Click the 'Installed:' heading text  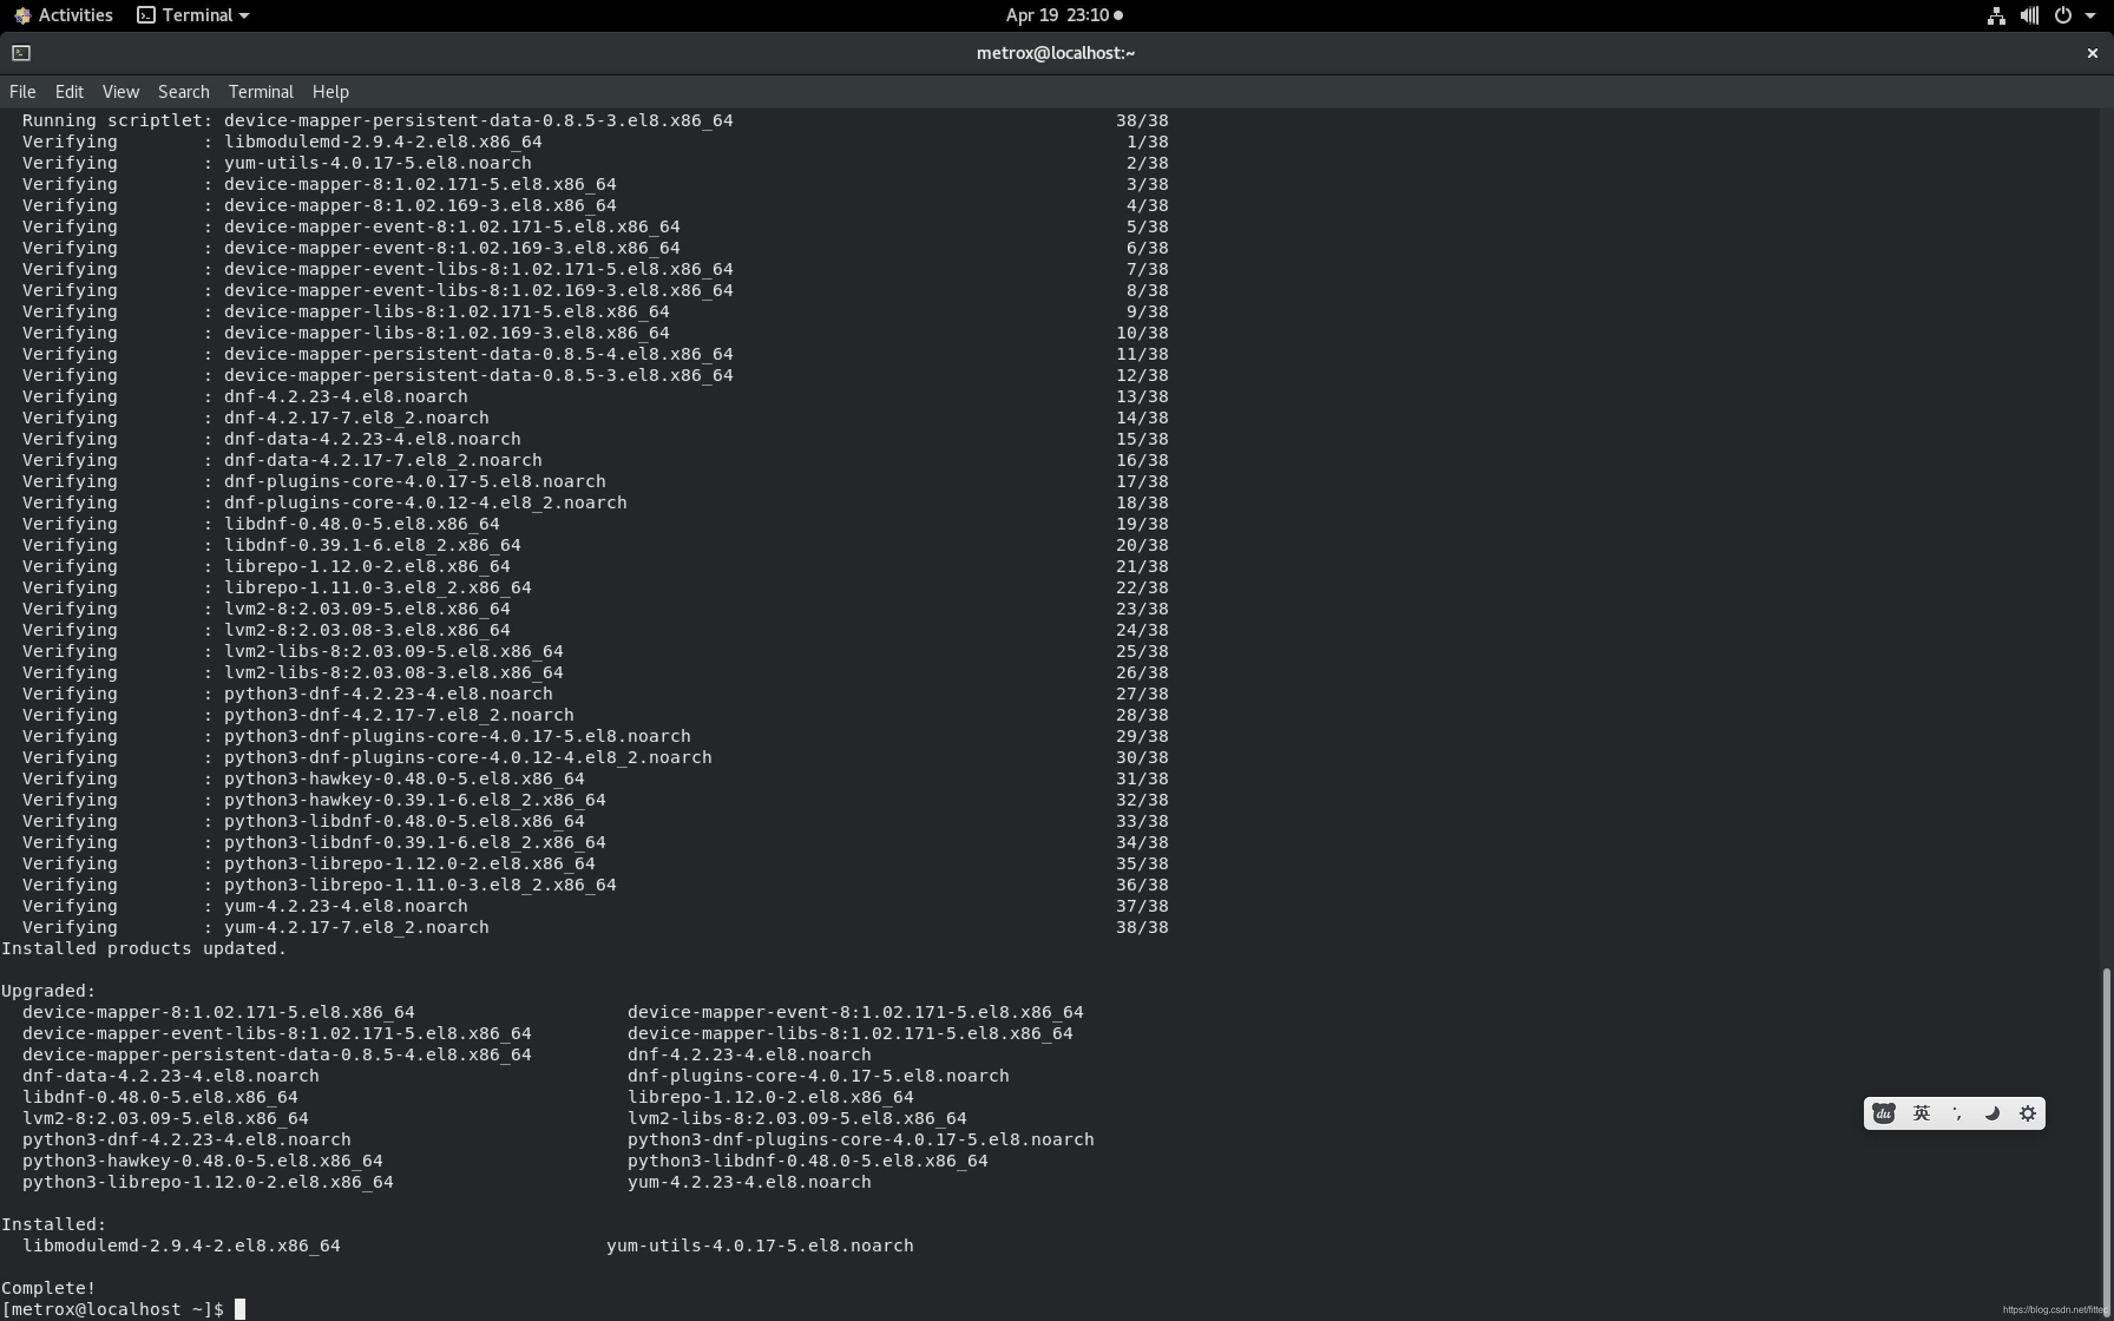[54, 1224]
